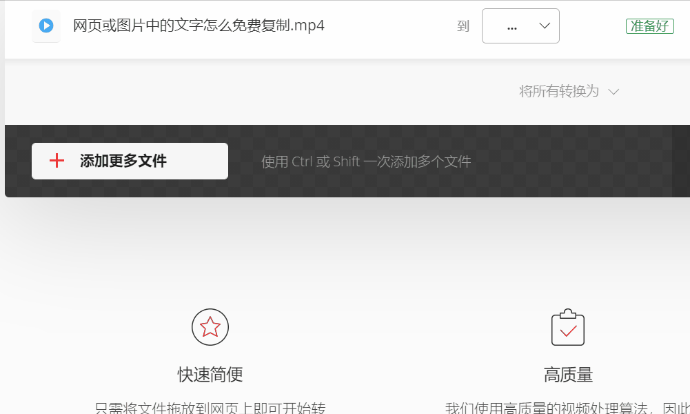Click file name 网页或图片中的文字怎么免费复制.mp4
Image resolution: width=690 pixels, height=414 pixels.
(x=199, y=26)
